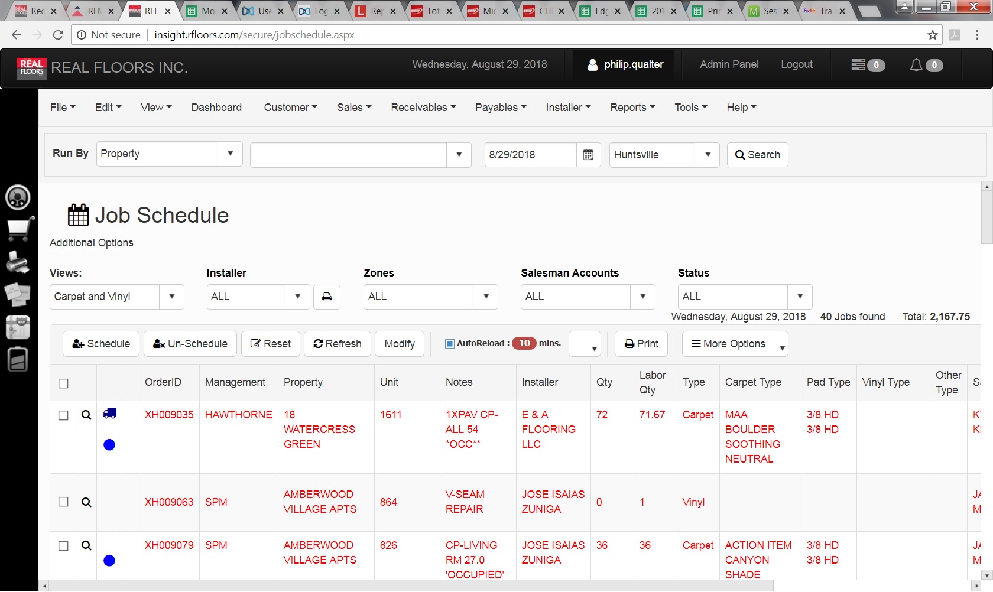993x592 pixels.
Task: Open the dashboard gauge icon in sidebar
Action: click(18, 197)
